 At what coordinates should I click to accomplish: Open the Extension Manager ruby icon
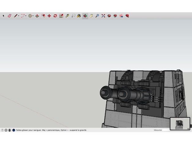pyautogui.click(x=127, y=16)
